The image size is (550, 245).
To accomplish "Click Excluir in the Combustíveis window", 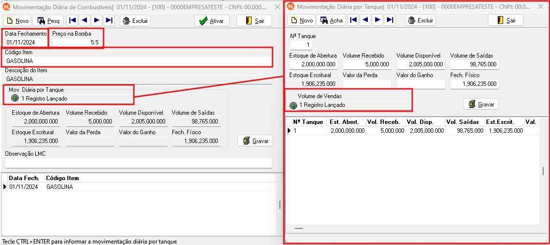I will pyautogui.click(x=135, y=20).
